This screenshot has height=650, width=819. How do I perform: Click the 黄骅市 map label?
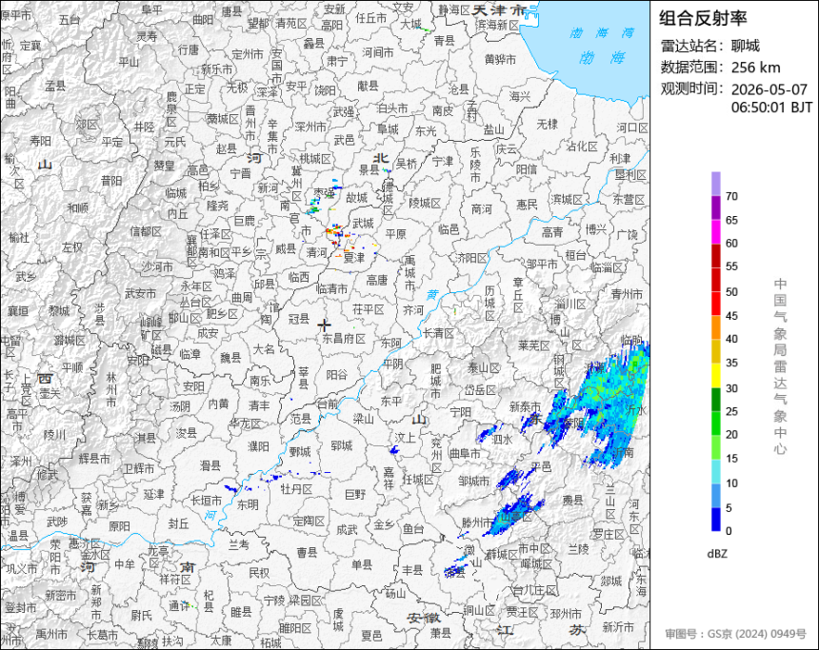click(x=500, y=60)
